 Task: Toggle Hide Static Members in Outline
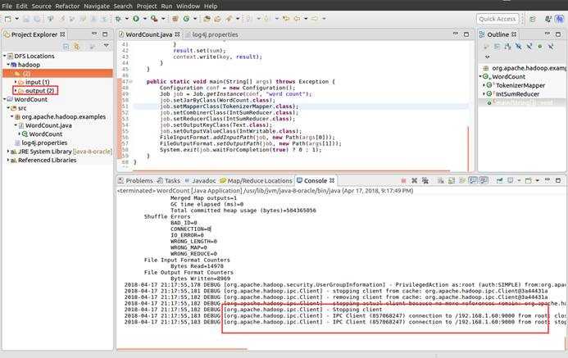tap(529, 47)
